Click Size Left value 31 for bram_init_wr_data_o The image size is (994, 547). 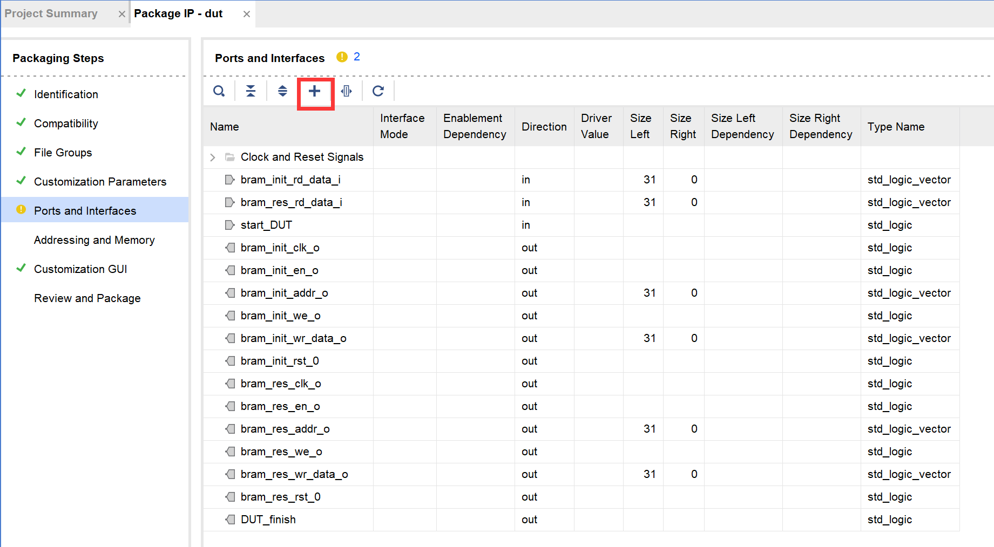[650, 338]
